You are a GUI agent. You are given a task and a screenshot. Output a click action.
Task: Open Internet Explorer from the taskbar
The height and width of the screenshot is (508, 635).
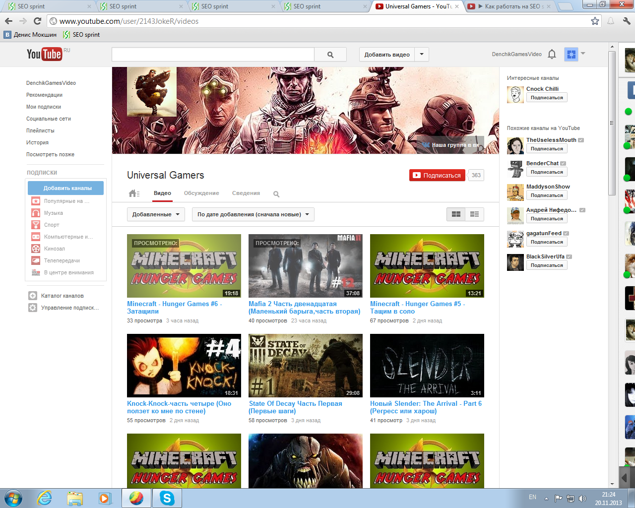coord(45,498)
